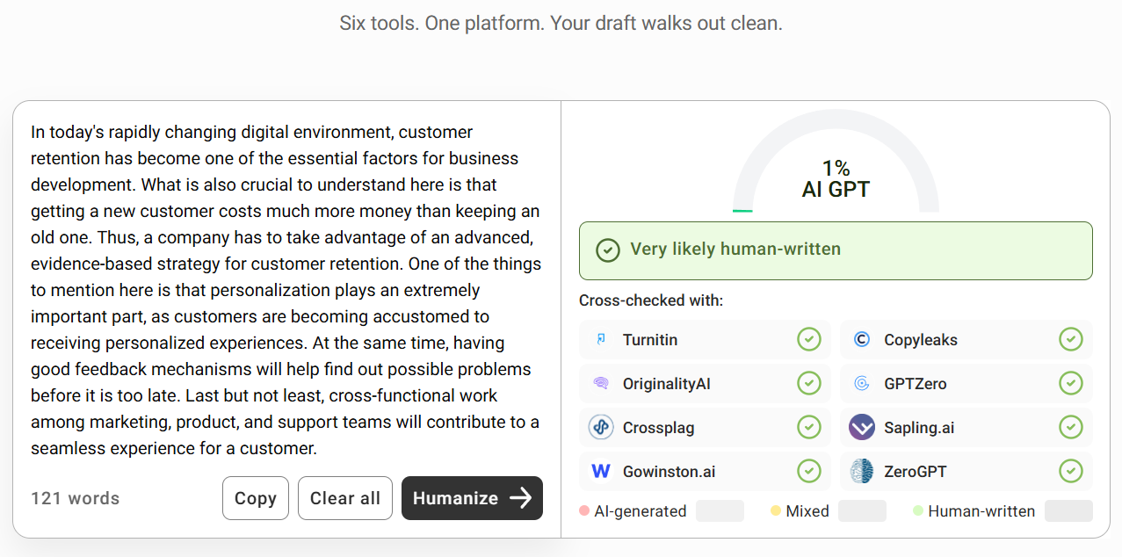Click the 121 words counter
1122x557 pixels.
pyautogui.click(x=76, y=498)
